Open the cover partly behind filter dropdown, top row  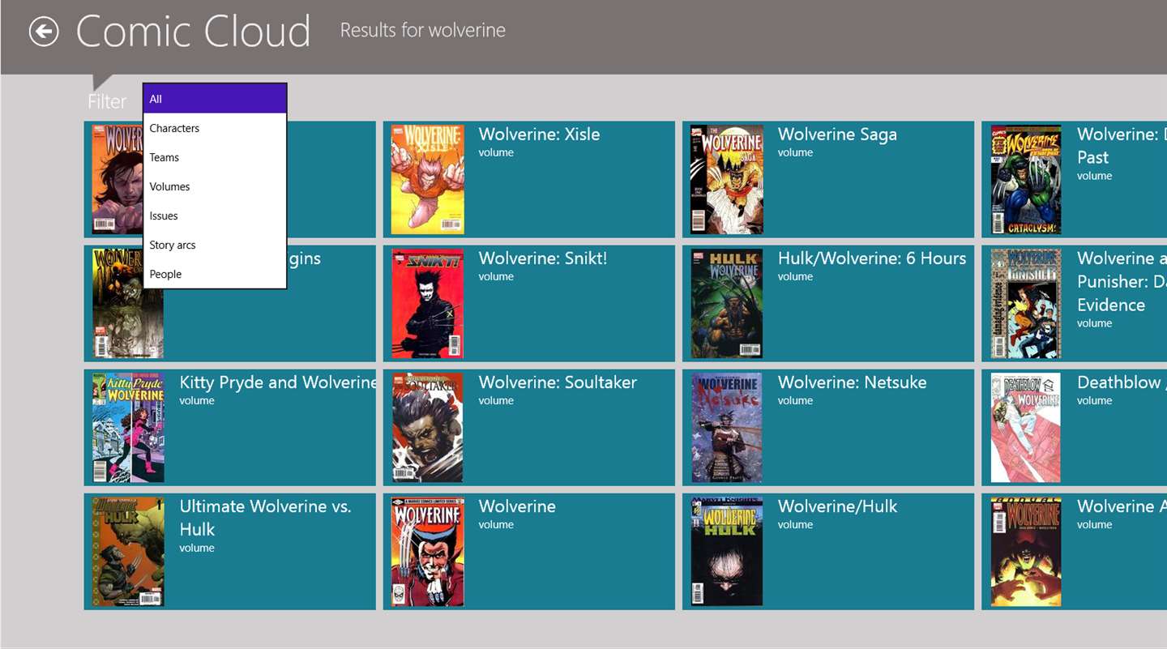118,179
